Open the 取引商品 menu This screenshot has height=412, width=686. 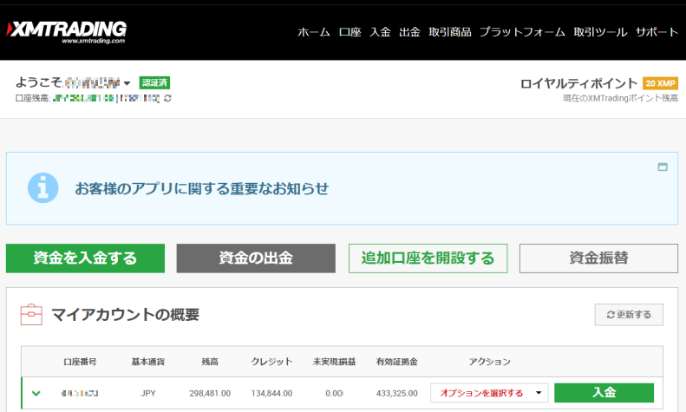coord(450,32)
